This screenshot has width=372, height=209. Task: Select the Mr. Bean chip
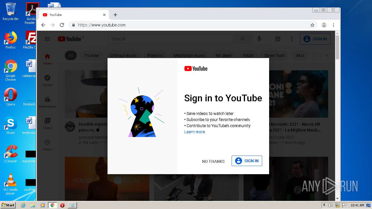click(224, 55)
